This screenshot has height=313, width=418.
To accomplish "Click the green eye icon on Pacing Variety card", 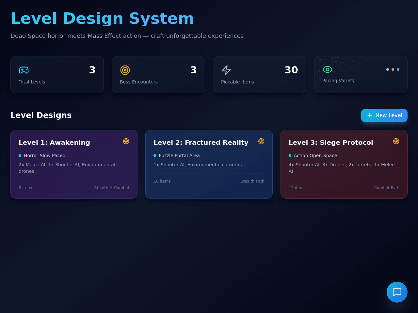I will (328, 69).
